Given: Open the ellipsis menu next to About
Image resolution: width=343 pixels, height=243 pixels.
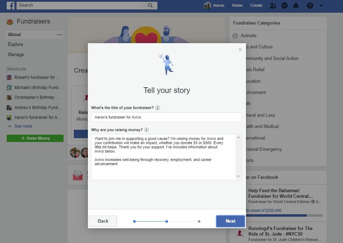Looking at the screenshot, I should pos(59,34).
